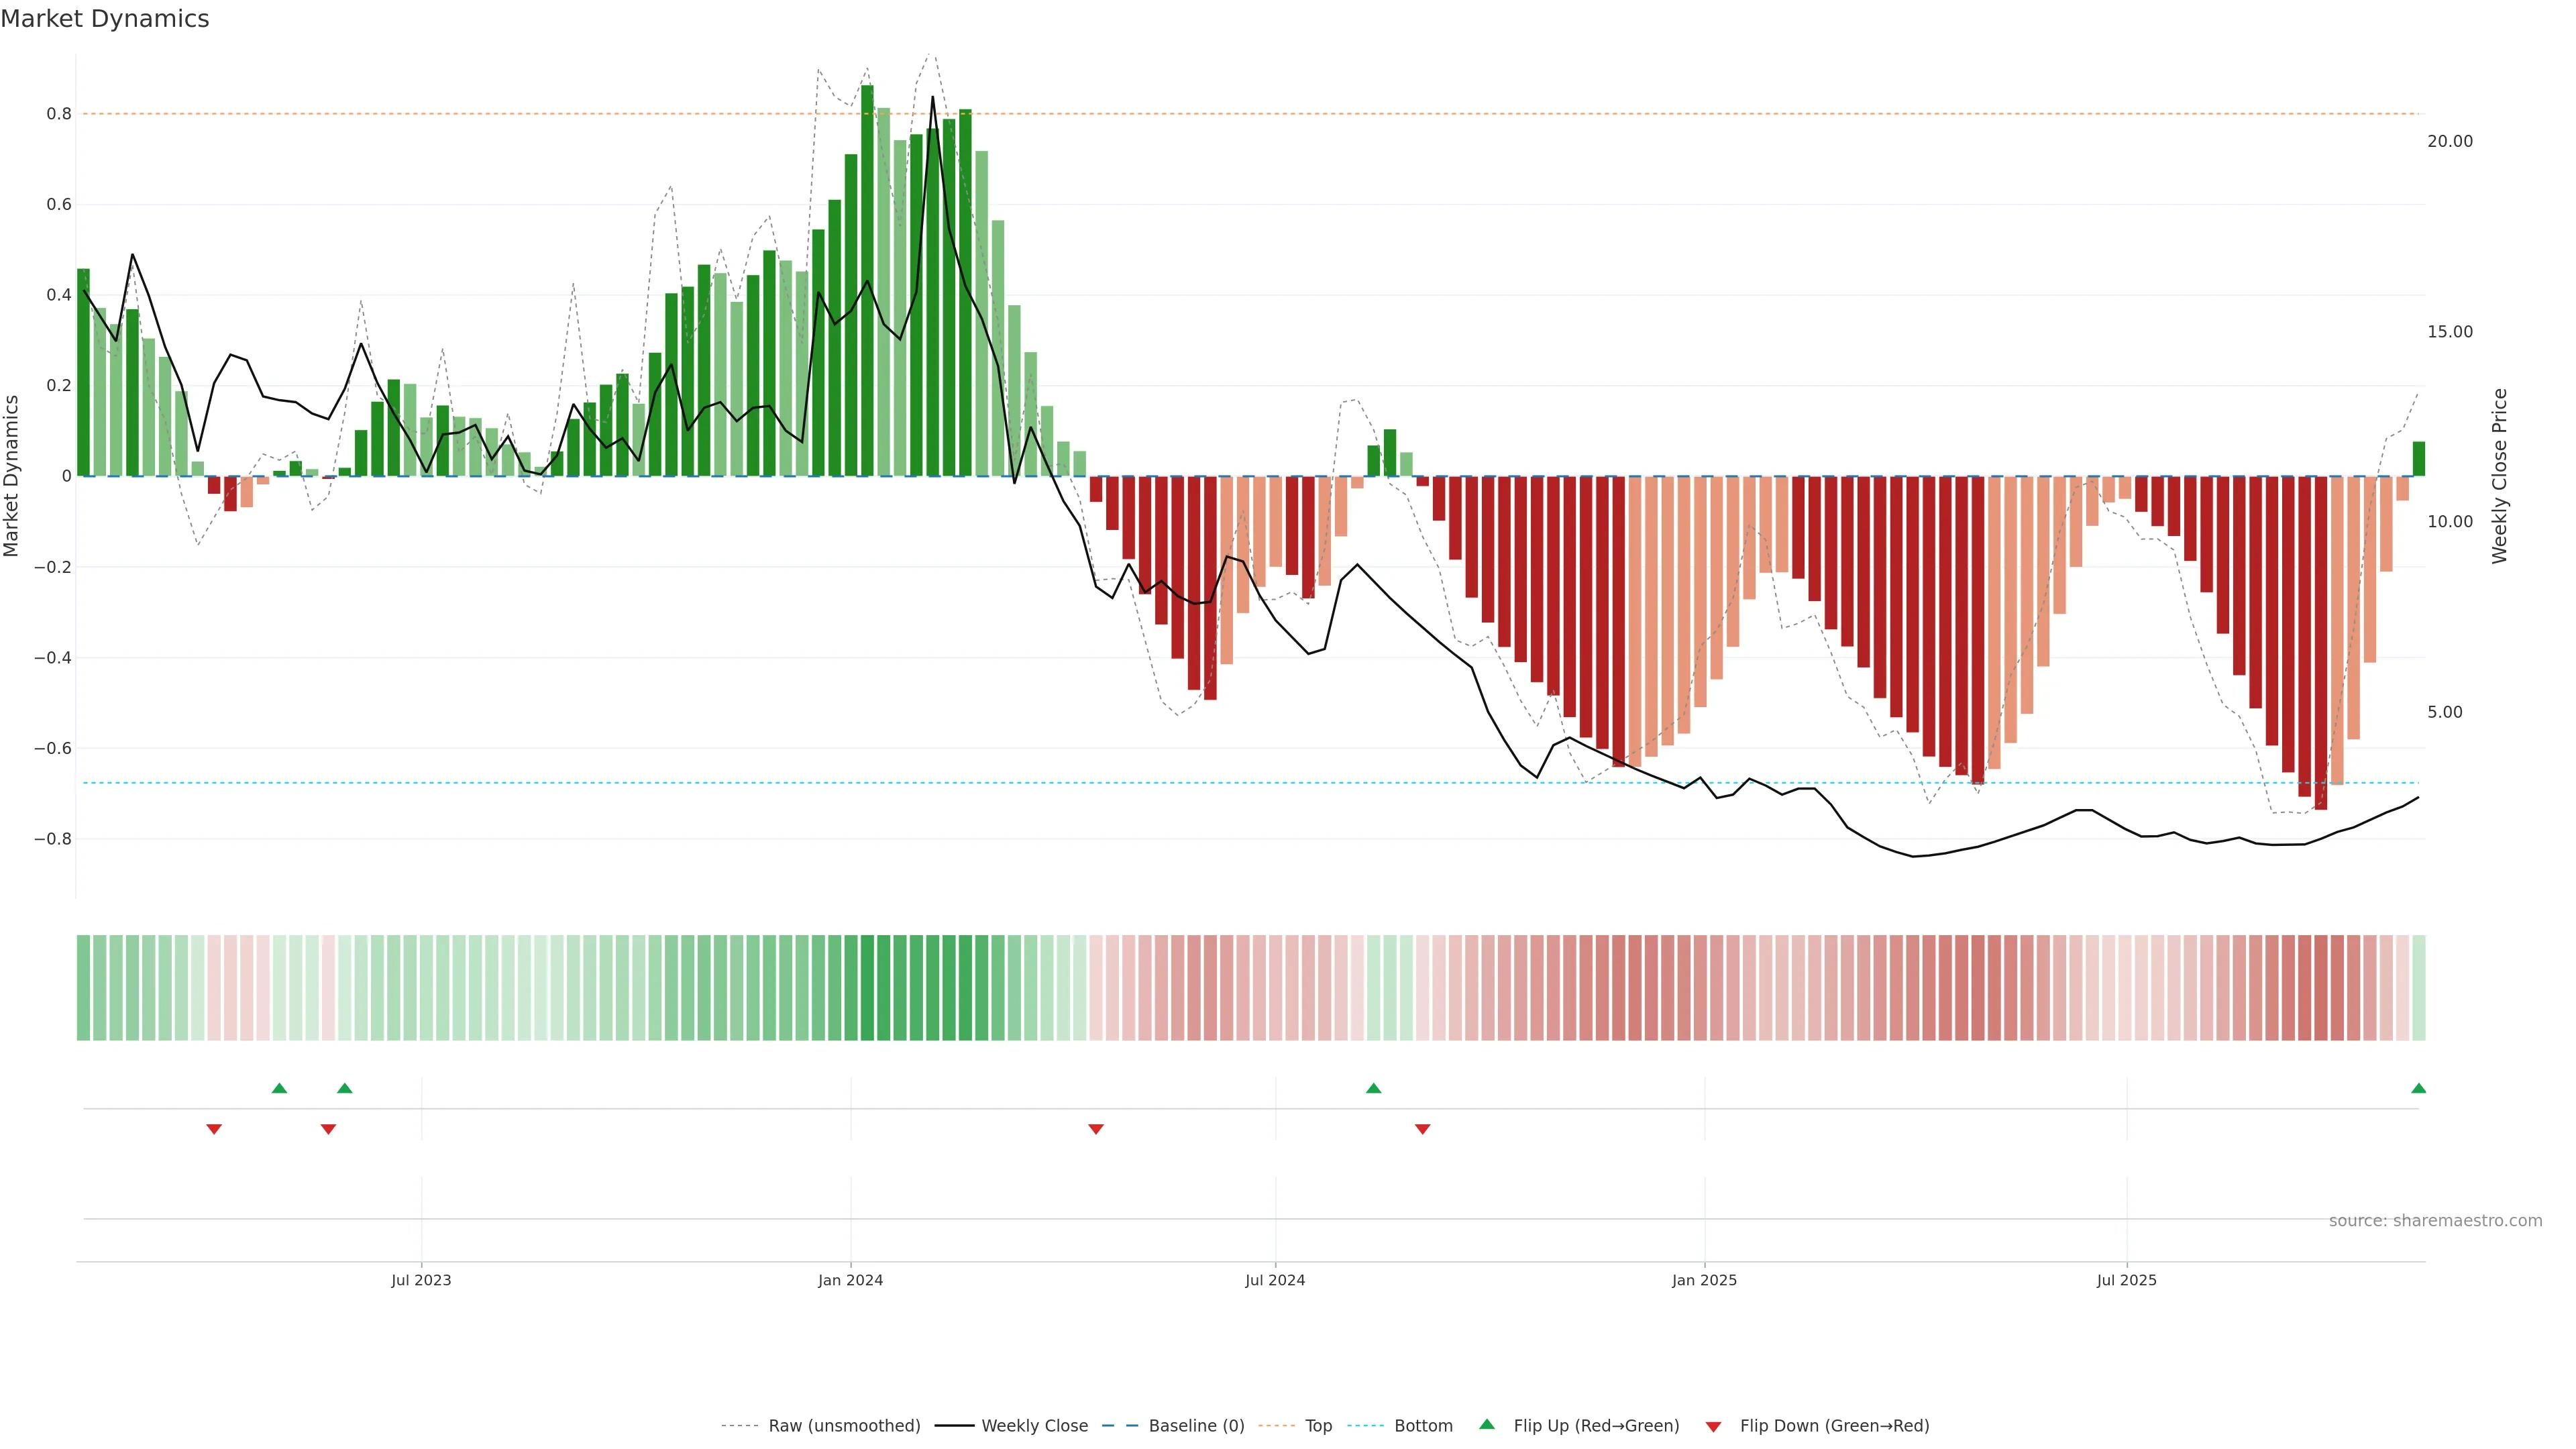Click the Flip Up legend triangle icon
Viewport: 2576px width, 1449px height.
tap(1486, 1424)
